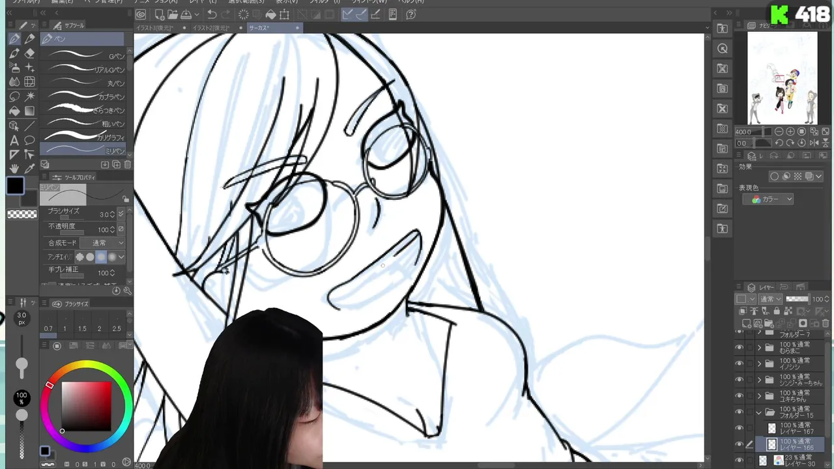Hide the むらまこ folder layer

(x=739, y=347)
